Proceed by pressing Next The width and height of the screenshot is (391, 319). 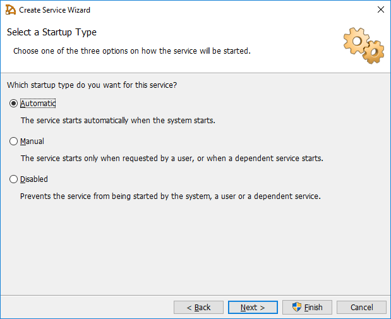pos(253,308)
